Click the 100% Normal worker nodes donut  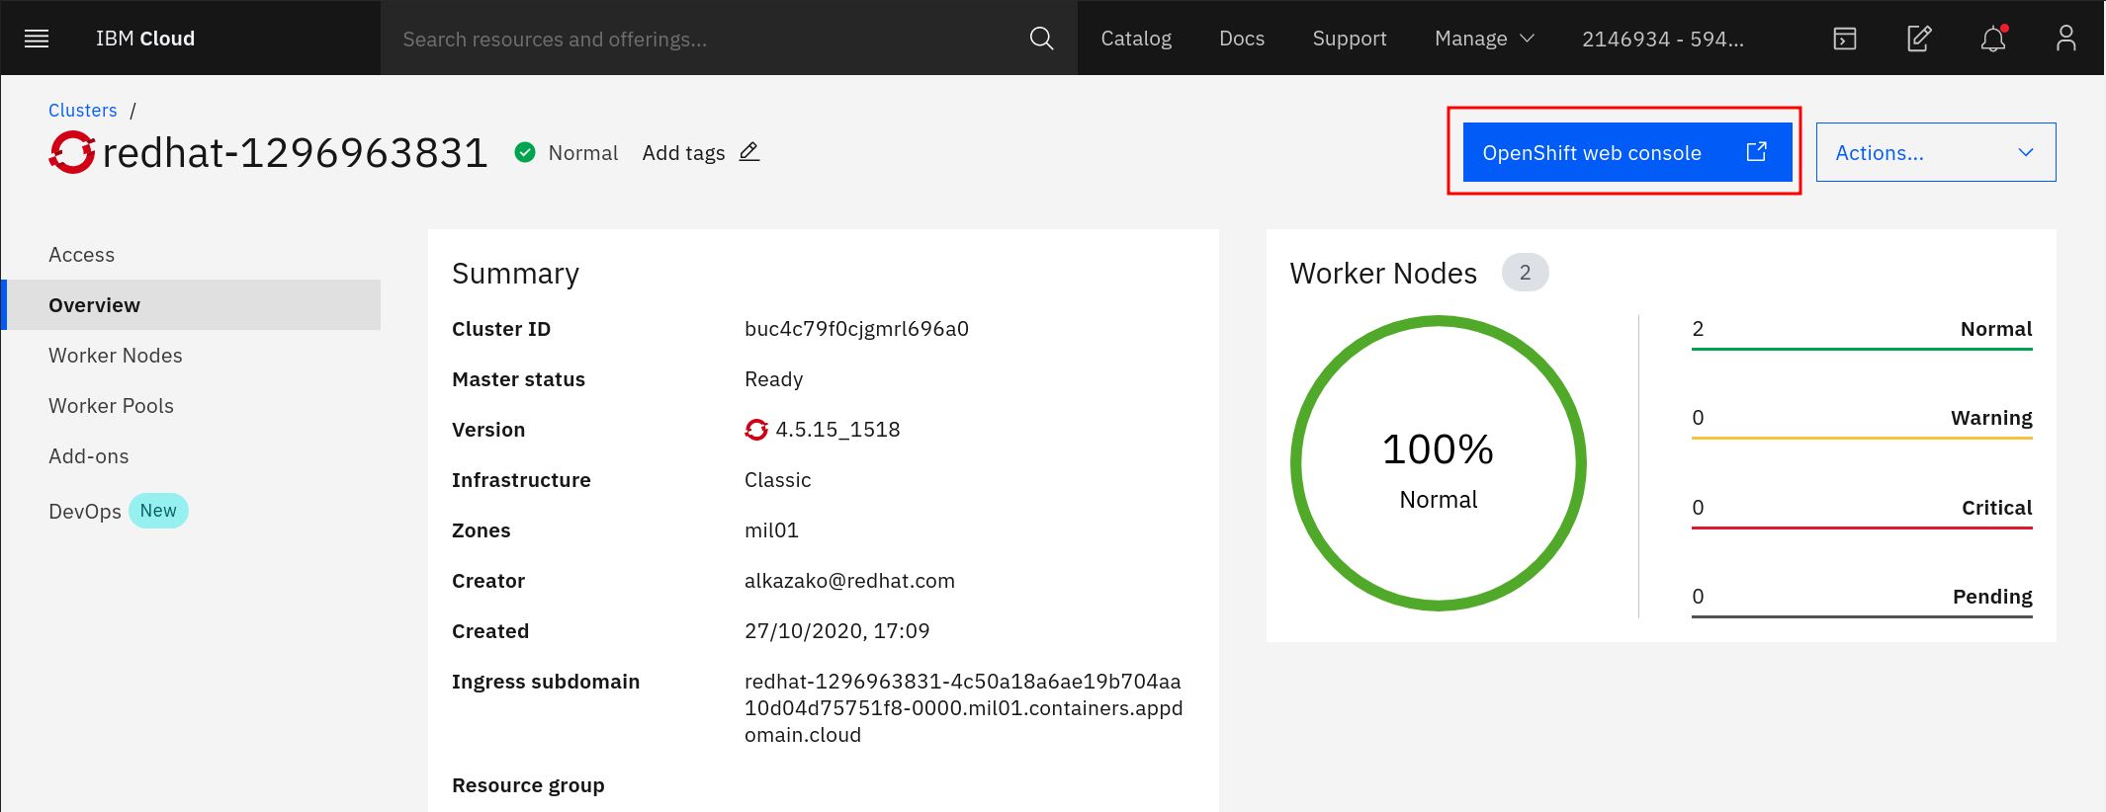click(x=1438, y=463)
